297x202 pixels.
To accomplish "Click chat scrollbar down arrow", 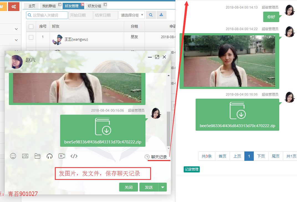I will pos(168,148).
